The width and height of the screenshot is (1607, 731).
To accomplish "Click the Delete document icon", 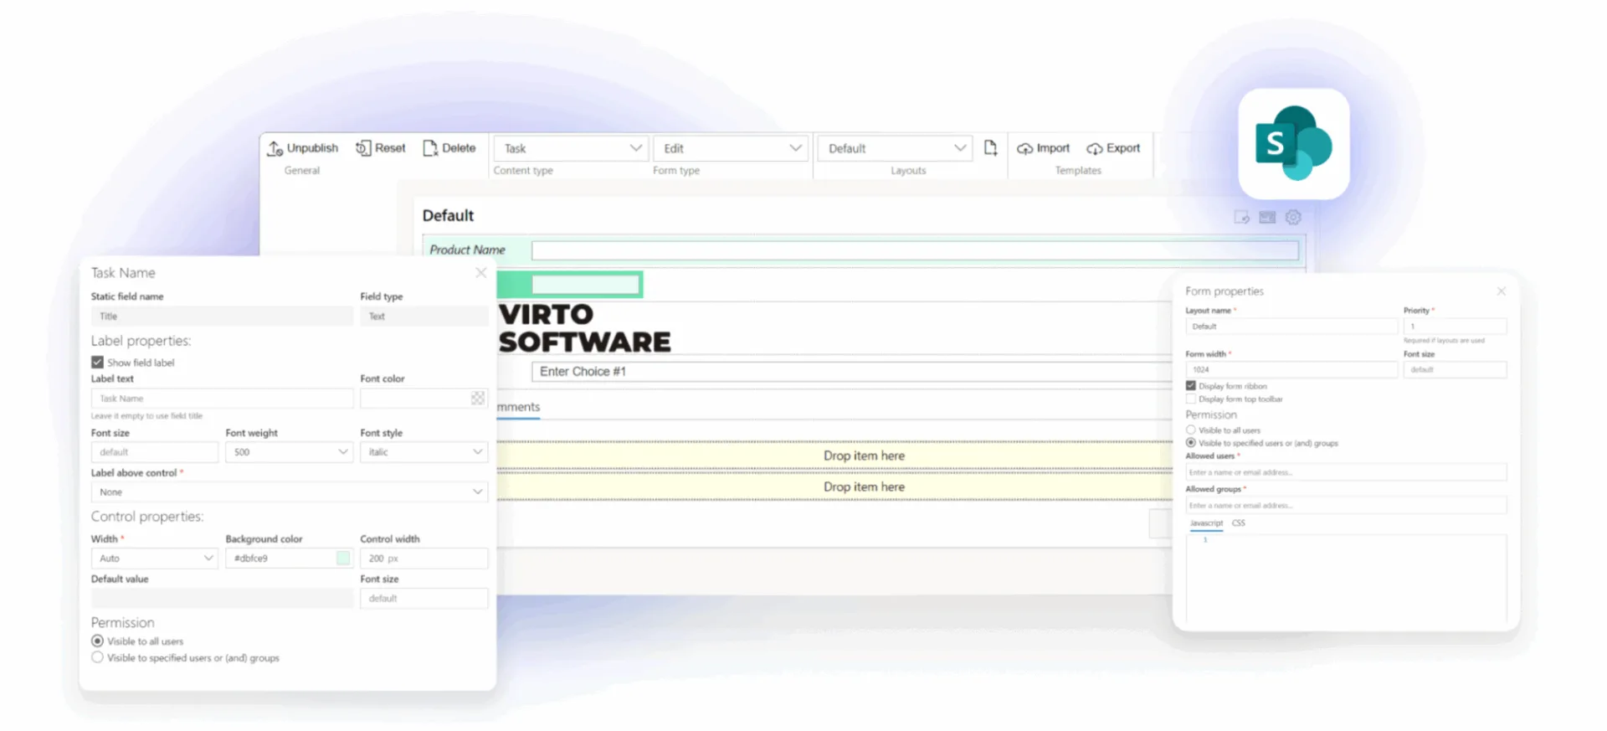I will point(430,148).
